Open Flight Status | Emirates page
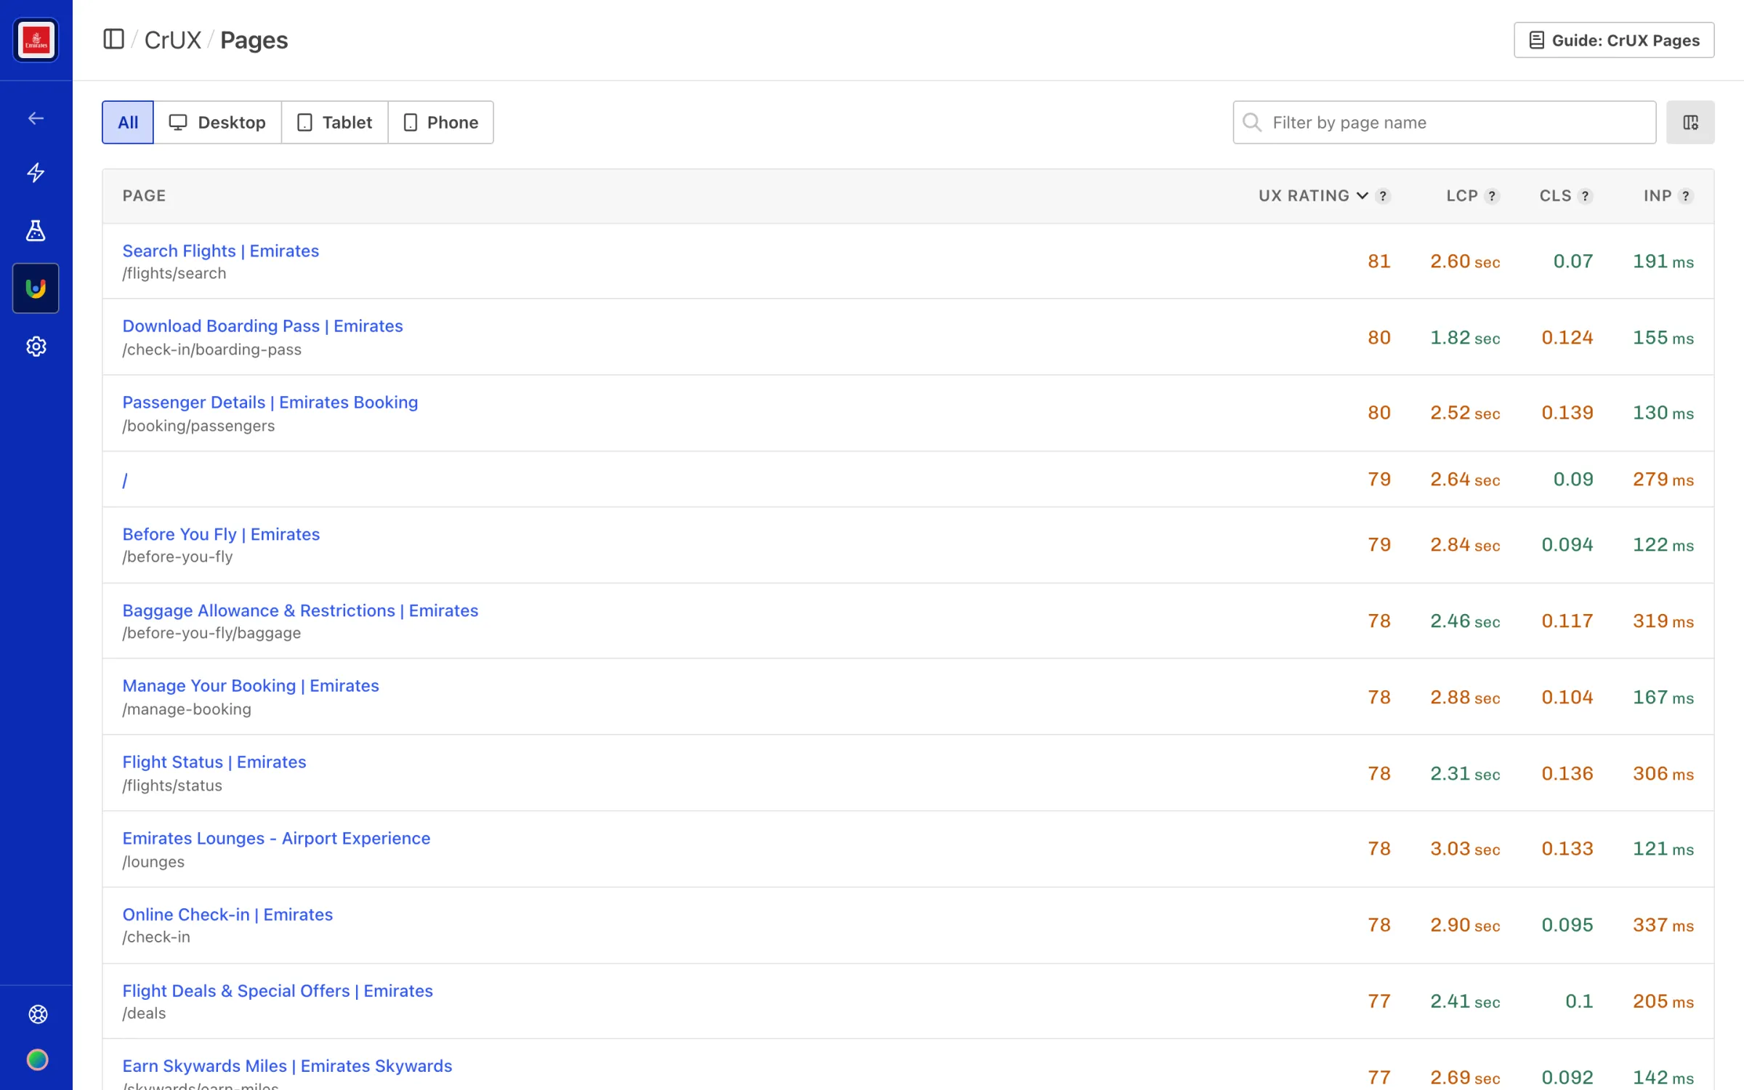This screenshot has width=1744, height=1090. 214,762
